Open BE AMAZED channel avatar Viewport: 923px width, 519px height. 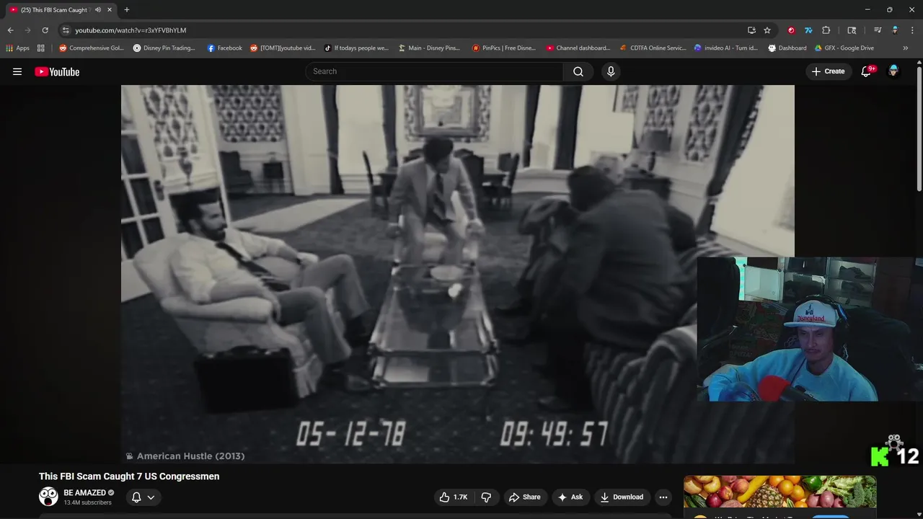[x=48, y=497]
